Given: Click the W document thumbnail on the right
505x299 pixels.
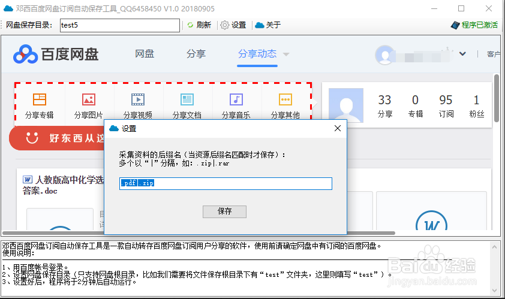Looking at the screenshot, I should pyautogui.click(x=431, y=221).
